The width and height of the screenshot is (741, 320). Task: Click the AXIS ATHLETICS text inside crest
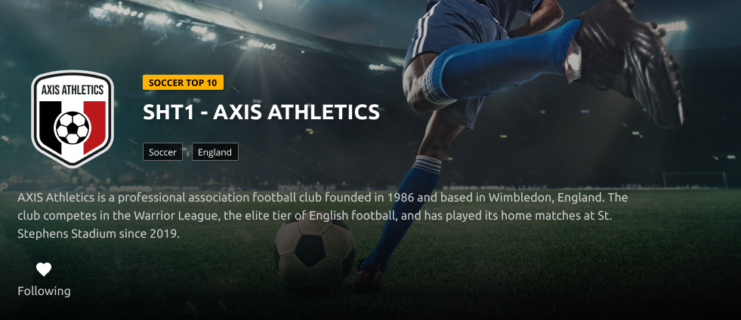(x=73, y=90)
